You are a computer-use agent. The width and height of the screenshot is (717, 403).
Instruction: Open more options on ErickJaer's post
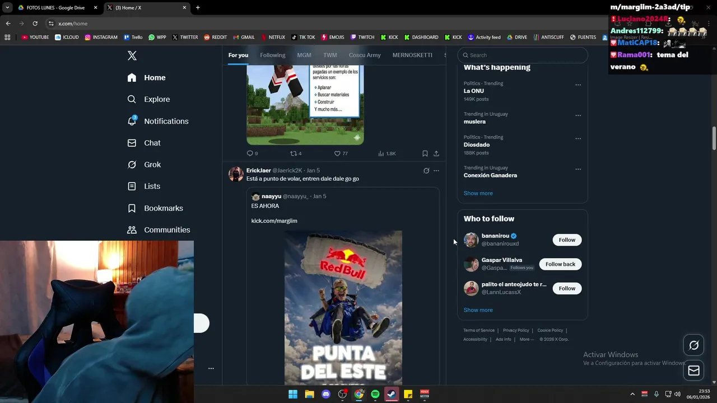436,171
